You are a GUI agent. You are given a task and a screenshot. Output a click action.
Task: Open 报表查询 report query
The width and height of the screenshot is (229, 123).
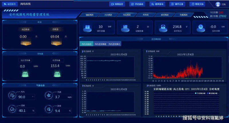pos(157,4)
